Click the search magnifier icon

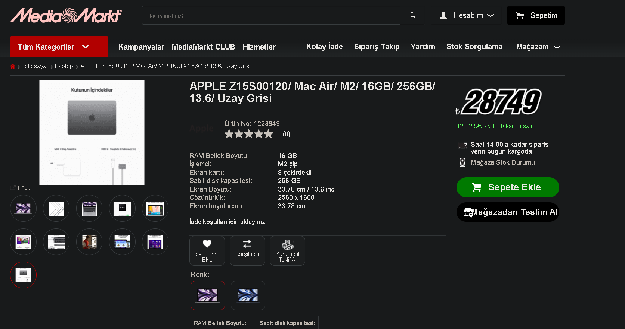tap(412, 15)
